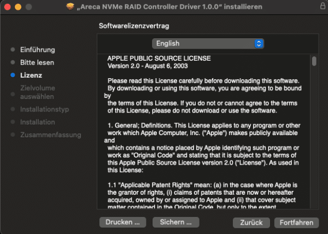Click the Installation step in sidebar
The width and height of the screenshot is (328, 234).
tap(37, 122)
